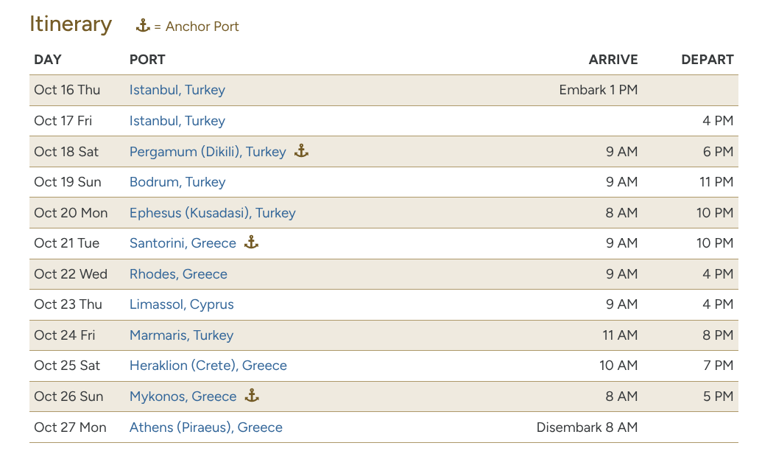Click the DEPART column header
Viewport: 762px width, 468px height.
708,60
